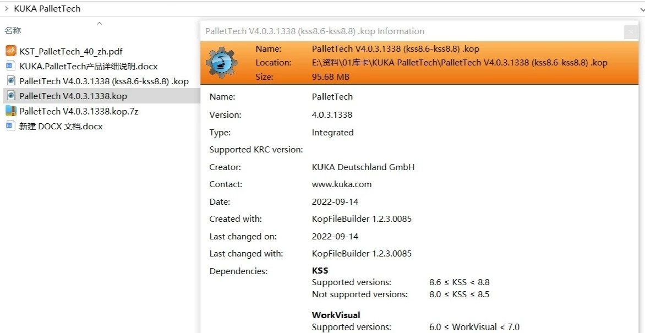The image size is (645, 333).
Task: Expand the breadcrumb chevron before KUKA PalletTech
Action: coord(6,8)
